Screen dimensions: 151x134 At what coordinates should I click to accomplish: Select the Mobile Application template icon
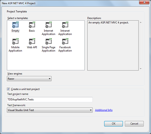15,41
